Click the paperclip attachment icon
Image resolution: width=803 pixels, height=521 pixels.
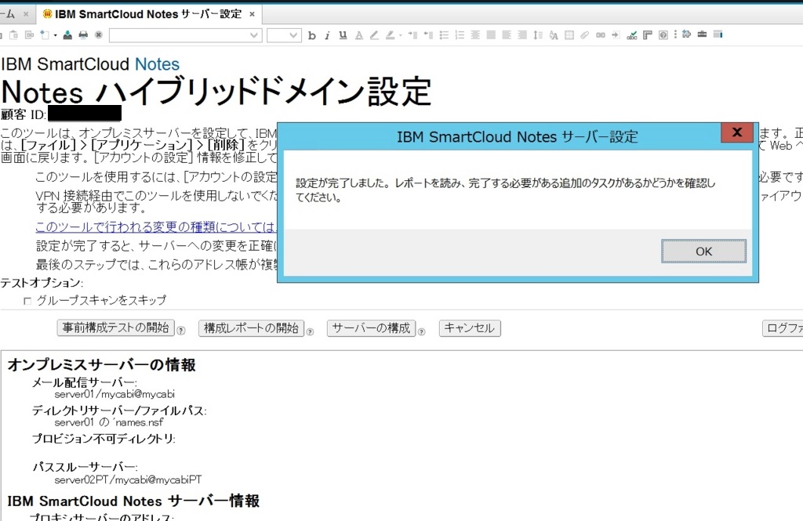tap(584, 35)
